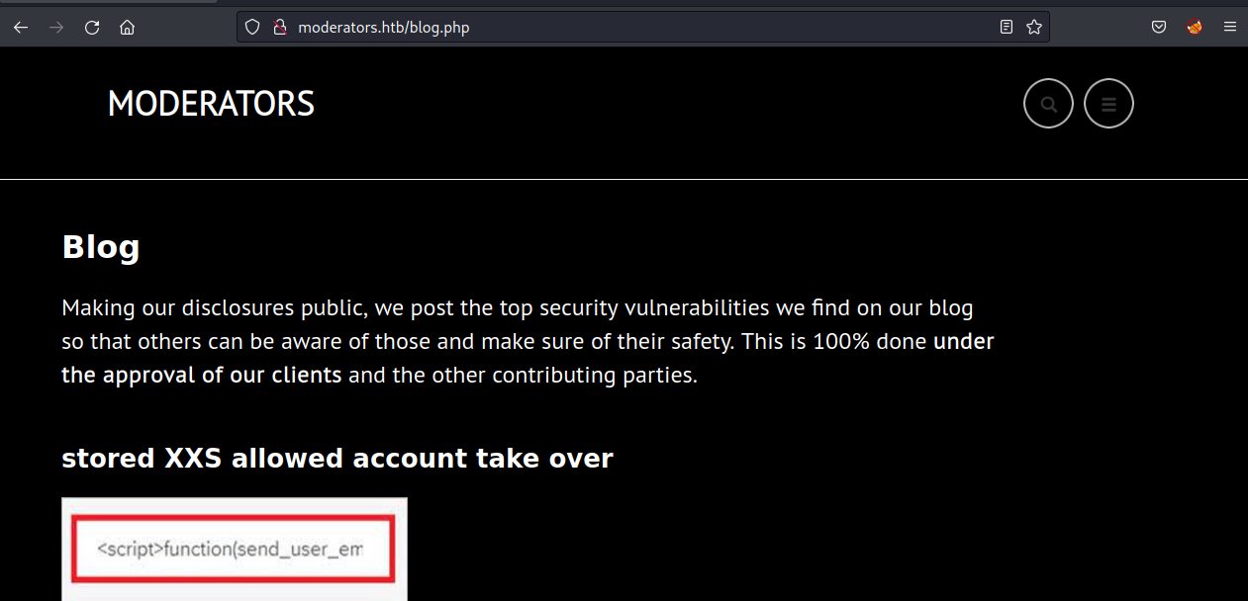1248x601 pixels.
Task: Open the script function screenshot thumbnail
Action: click(x=235, y=549)
